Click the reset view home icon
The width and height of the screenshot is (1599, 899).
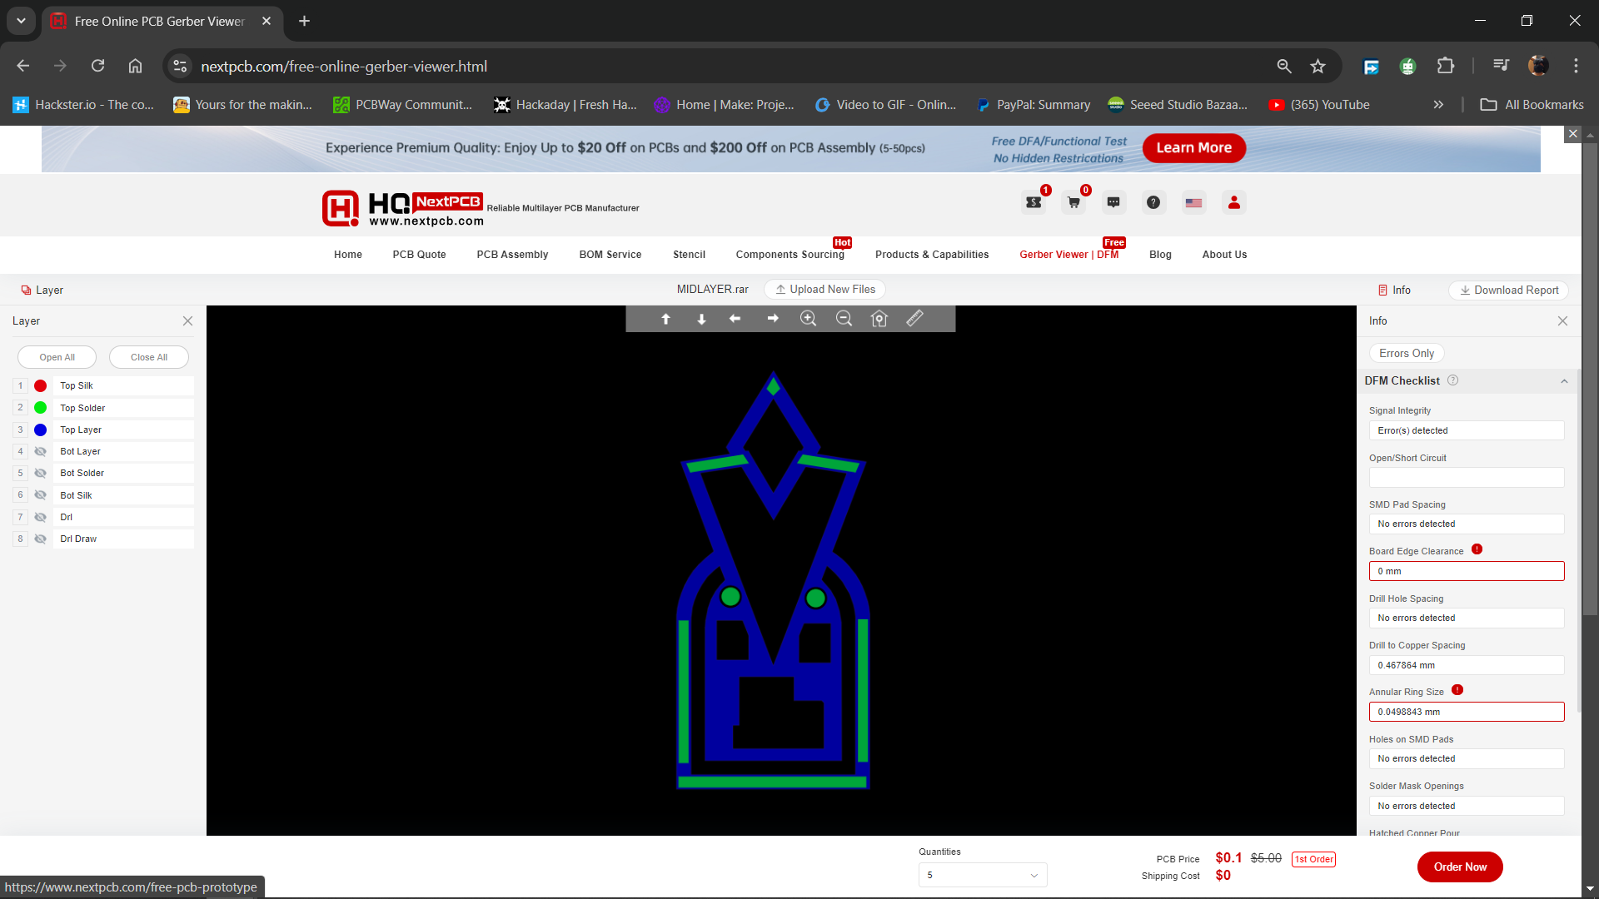(879, 319)
